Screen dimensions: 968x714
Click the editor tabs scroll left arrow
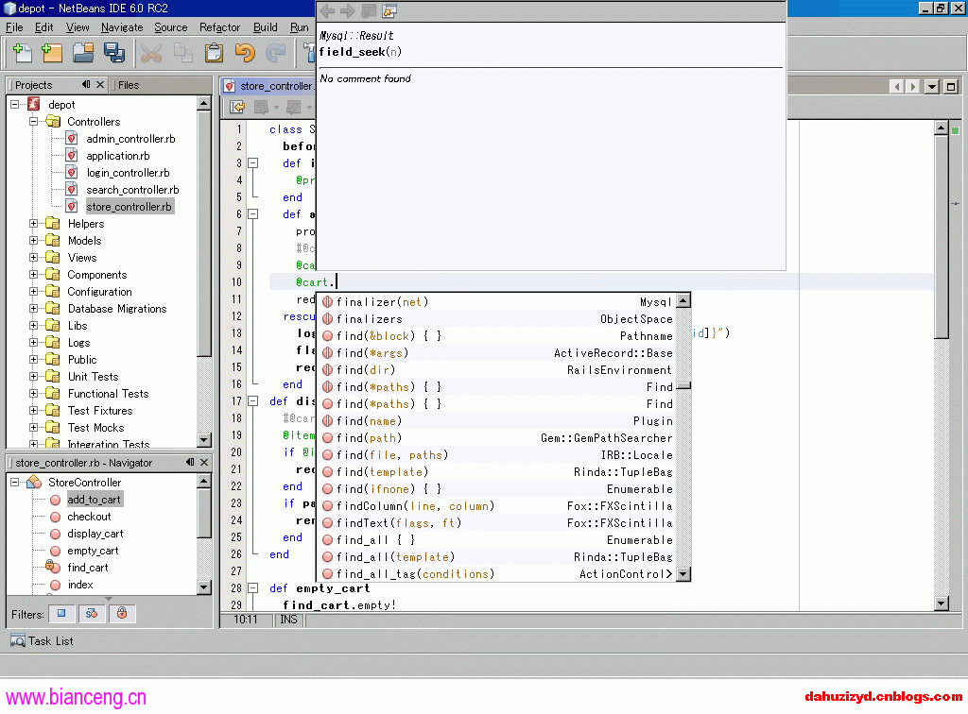click(897, 86)
